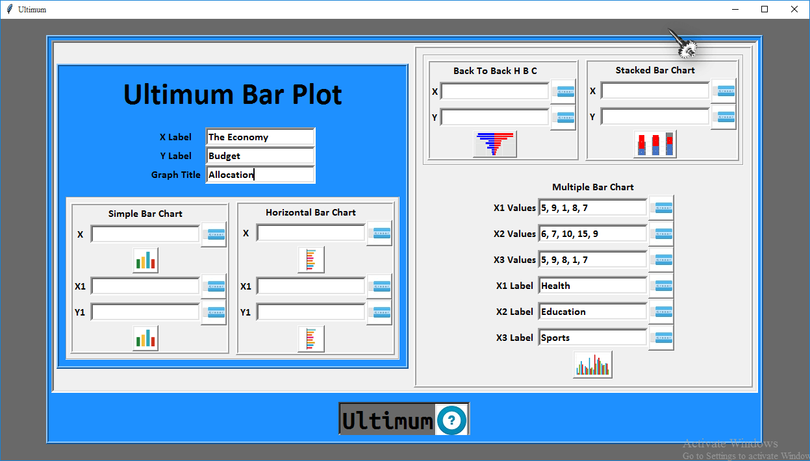Edit the X2 Label field containing Education

click(x=593, y=312)
